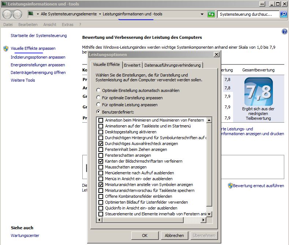The height and width of the screenshot is (245, 289).
Task: Click the vertical scrollbar thumb in effects list
Action: (209, 165)
